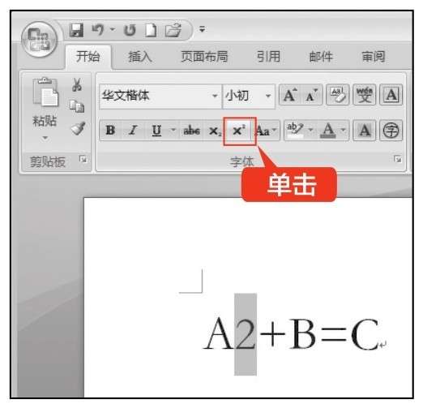Click the Save icon in quick access toolbar

pos(76,29)
